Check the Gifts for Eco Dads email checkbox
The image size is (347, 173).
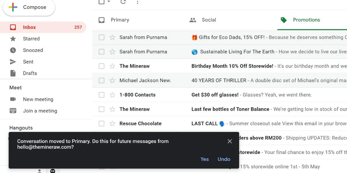101,37
